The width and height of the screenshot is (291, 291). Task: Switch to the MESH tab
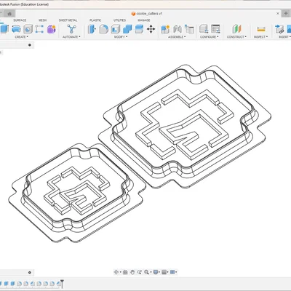pos(42,20)
